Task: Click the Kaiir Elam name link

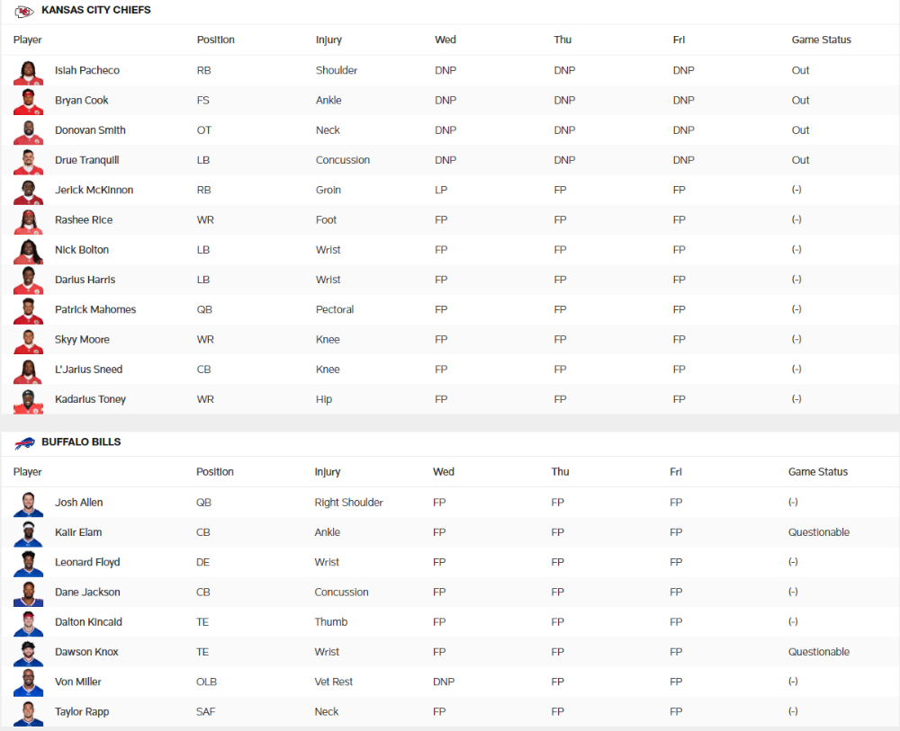Action: click(78, 532)
